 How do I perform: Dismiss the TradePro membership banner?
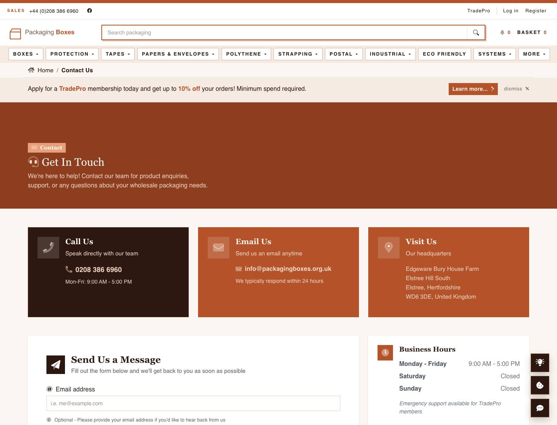tap(516, 89)
